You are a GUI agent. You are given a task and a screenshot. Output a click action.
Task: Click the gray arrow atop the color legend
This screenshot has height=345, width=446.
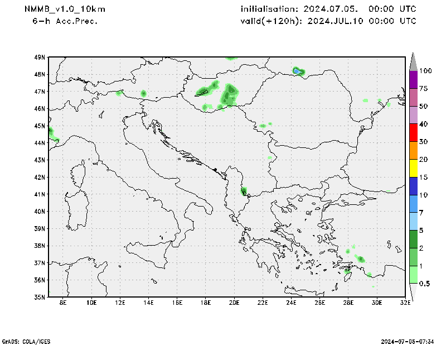point(413,60)
